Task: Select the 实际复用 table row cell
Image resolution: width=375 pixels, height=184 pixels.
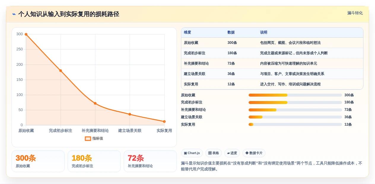Action: (x=191, y=84)
